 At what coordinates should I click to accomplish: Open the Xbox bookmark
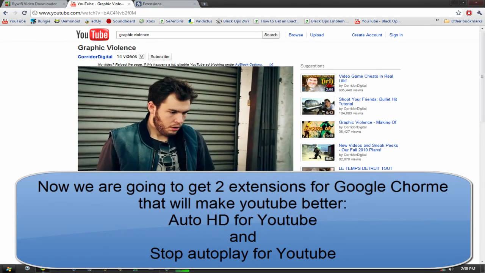click(x=147, y=21)
